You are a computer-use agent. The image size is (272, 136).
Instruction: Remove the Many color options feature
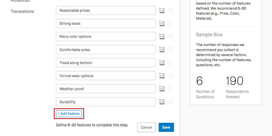(x=170, y=37)
